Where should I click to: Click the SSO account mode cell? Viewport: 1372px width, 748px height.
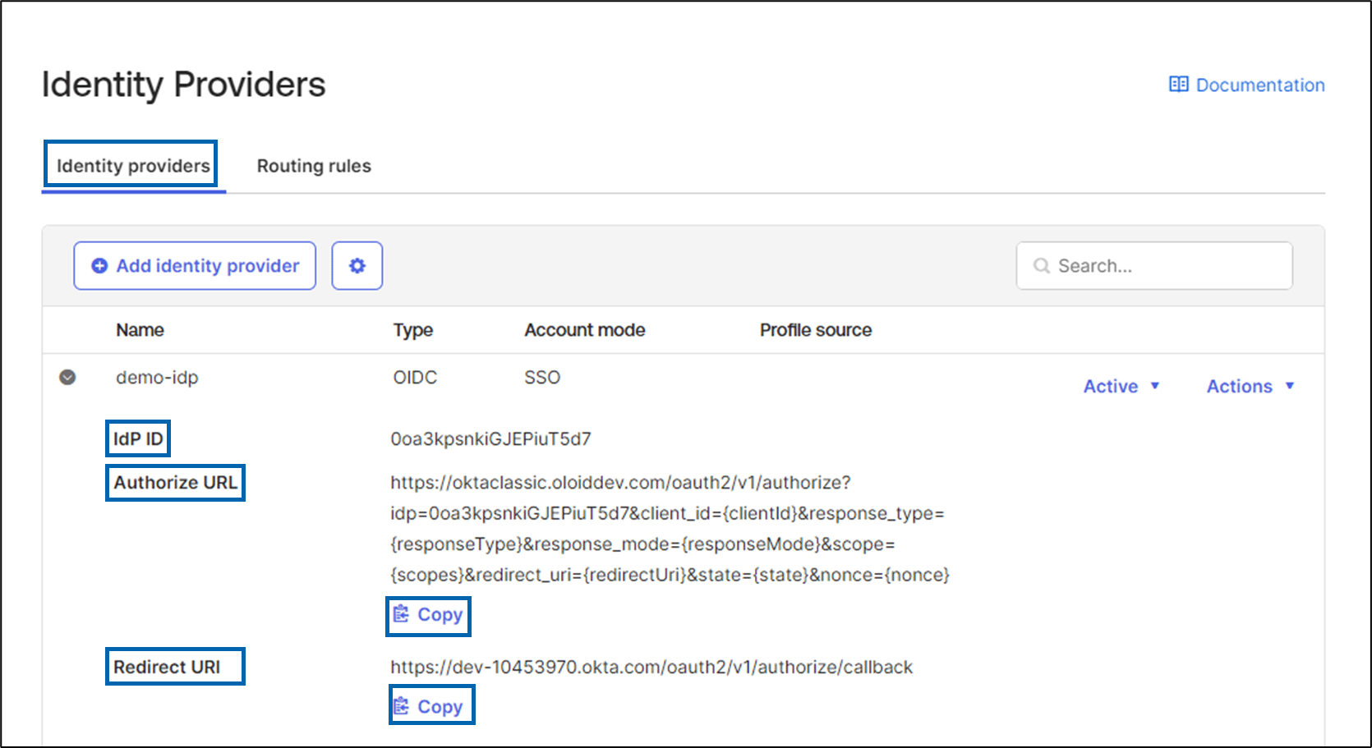(542, 378)
